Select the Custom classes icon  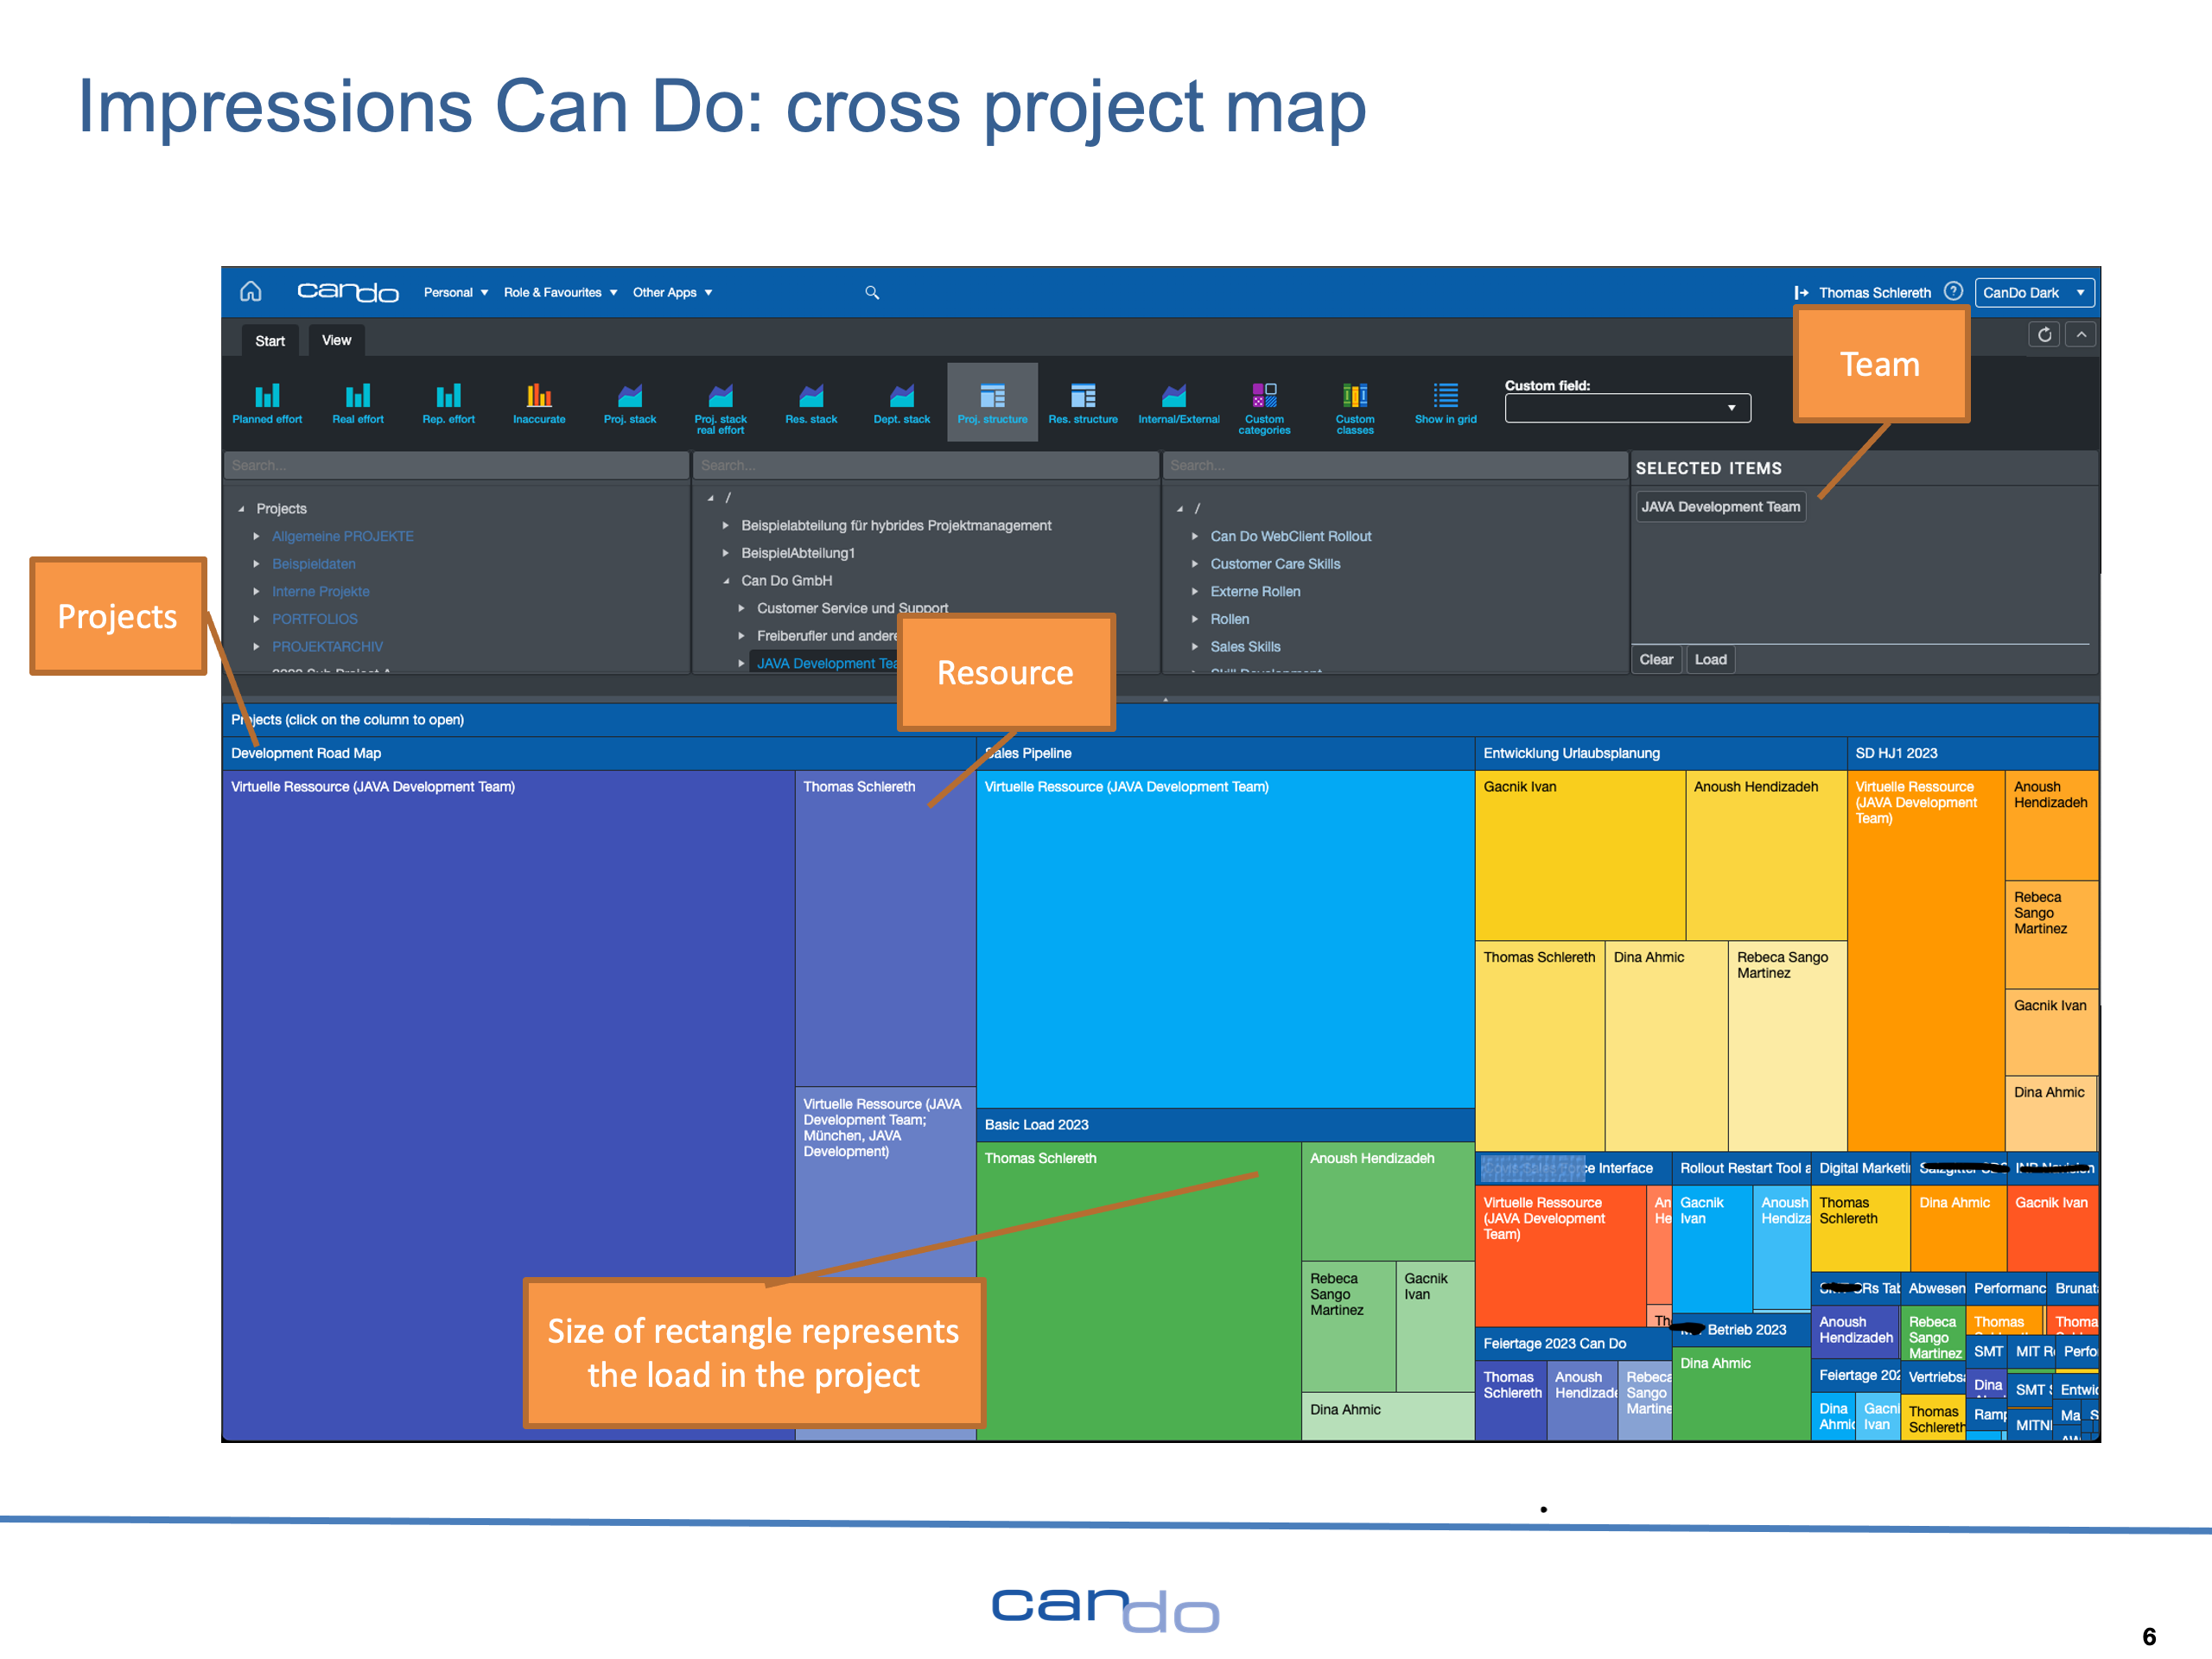tap(1355, 408)
